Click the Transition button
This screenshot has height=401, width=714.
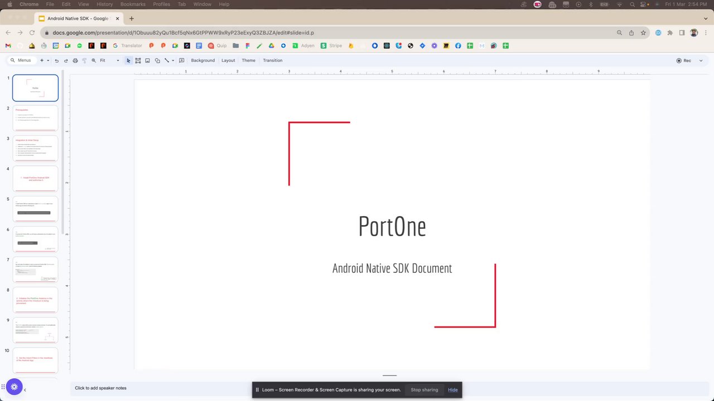click(x=273, y=60)
